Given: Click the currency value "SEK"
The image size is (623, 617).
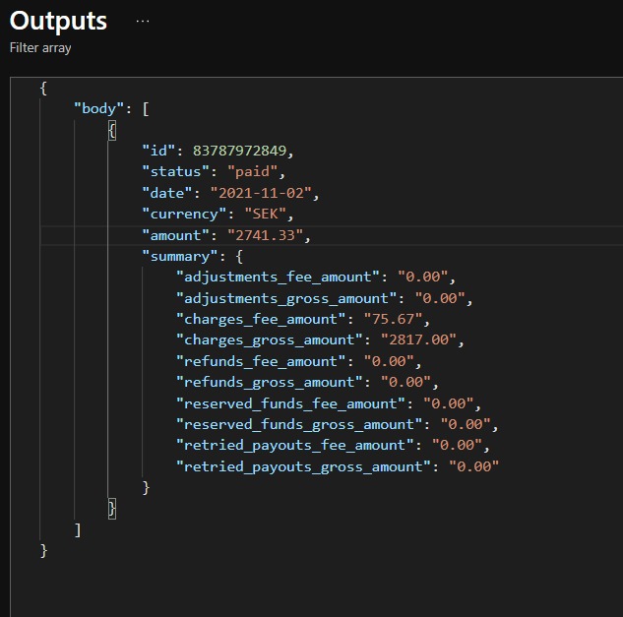Looking at the screenshot, I should 266,215.
